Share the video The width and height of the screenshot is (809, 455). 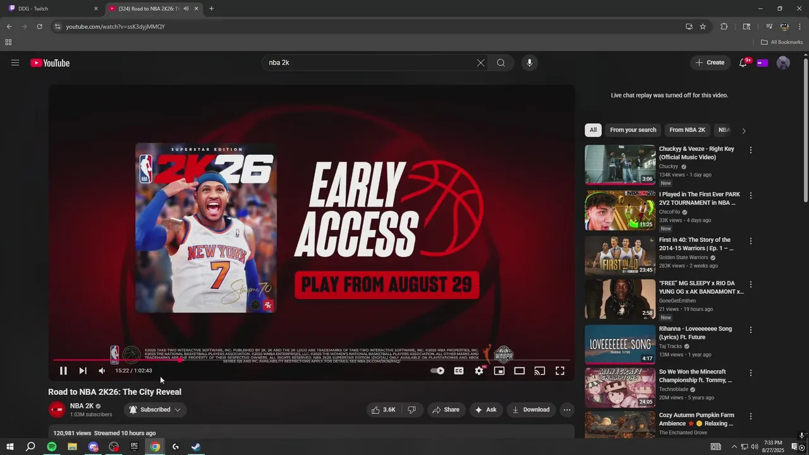coord(446,409)
